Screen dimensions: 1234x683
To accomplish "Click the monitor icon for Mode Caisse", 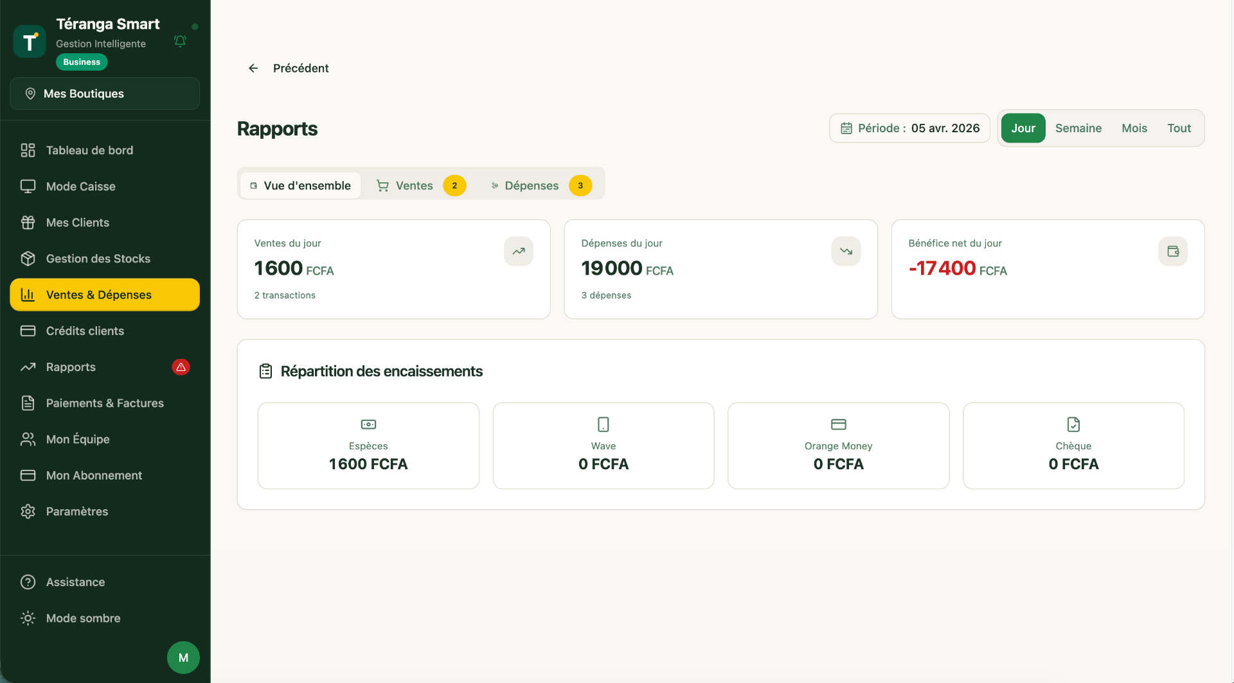I will click(28, 186).
